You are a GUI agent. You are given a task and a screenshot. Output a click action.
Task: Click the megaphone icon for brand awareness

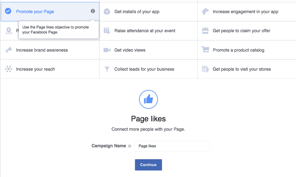click(9, 50)
